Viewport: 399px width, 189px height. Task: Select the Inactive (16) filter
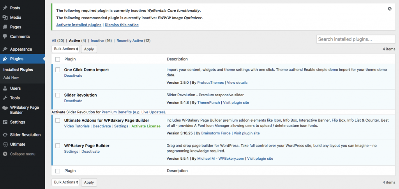101,41
